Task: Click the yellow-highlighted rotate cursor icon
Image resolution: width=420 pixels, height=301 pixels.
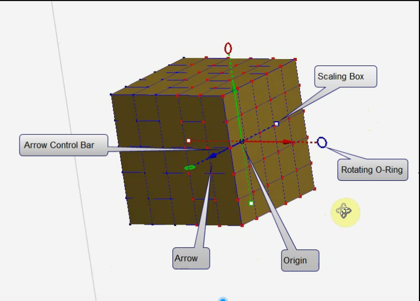Action: [345, 211]
